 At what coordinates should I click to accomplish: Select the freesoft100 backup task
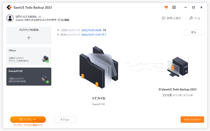[29, 77]
